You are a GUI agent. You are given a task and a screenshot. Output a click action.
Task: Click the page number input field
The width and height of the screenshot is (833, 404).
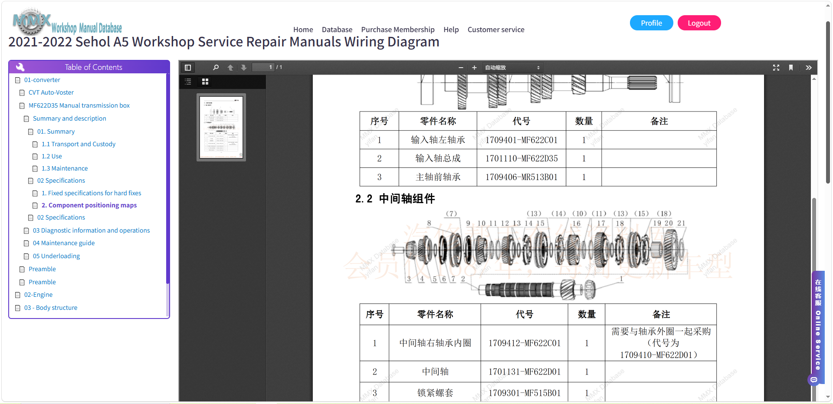click(263, 67)
